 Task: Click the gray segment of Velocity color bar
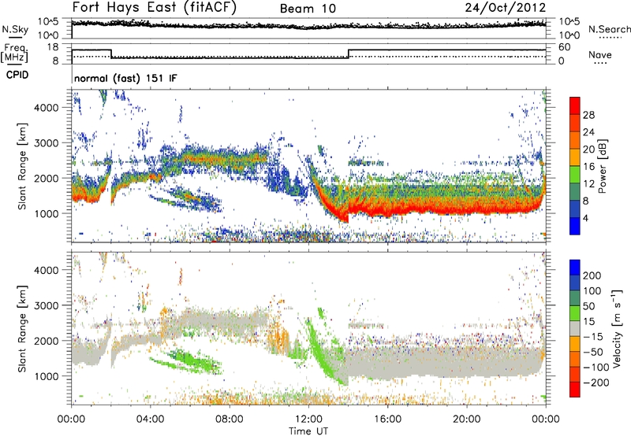pos(575,329)
